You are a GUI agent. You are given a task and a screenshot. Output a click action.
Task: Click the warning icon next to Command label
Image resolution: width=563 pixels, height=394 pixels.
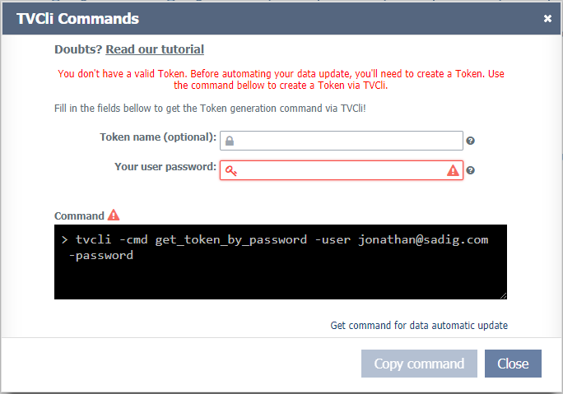tap(114, 216)
